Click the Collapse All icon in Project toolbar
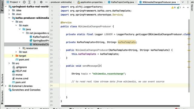Image resolution: width=194 pixels, height=109 pixels. click(x=35, y=2)
